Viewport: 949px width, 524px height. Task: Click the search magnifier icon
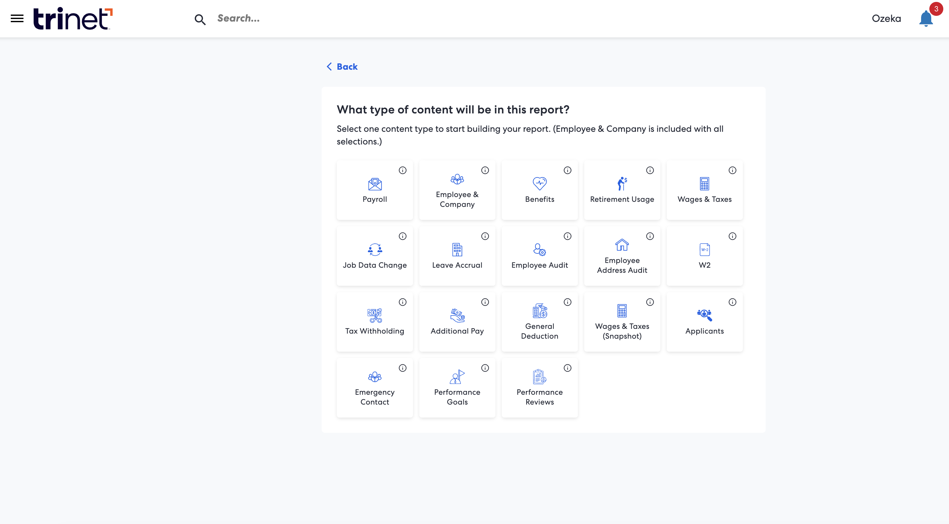pyautogui.click(x=200, y=19)
